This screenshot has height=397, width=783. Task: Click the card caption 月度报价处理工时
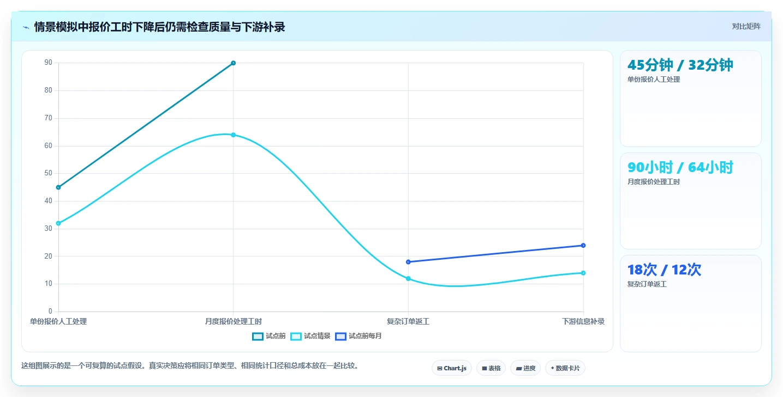point(654,182)
